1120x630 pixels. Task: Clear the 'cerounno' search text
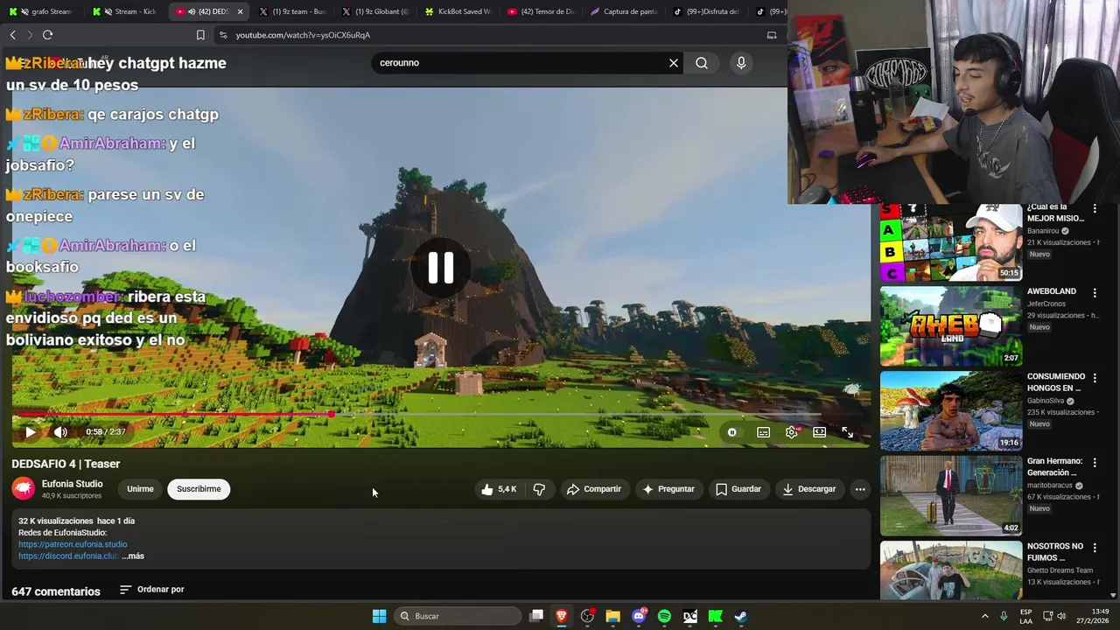click(x=674, y=63)
